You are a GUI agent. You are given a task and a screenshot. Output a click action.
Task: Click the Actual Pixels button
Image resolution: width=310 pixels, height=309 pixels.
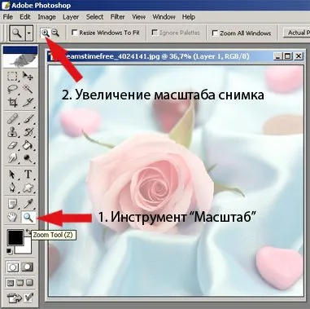coord(297,33)
